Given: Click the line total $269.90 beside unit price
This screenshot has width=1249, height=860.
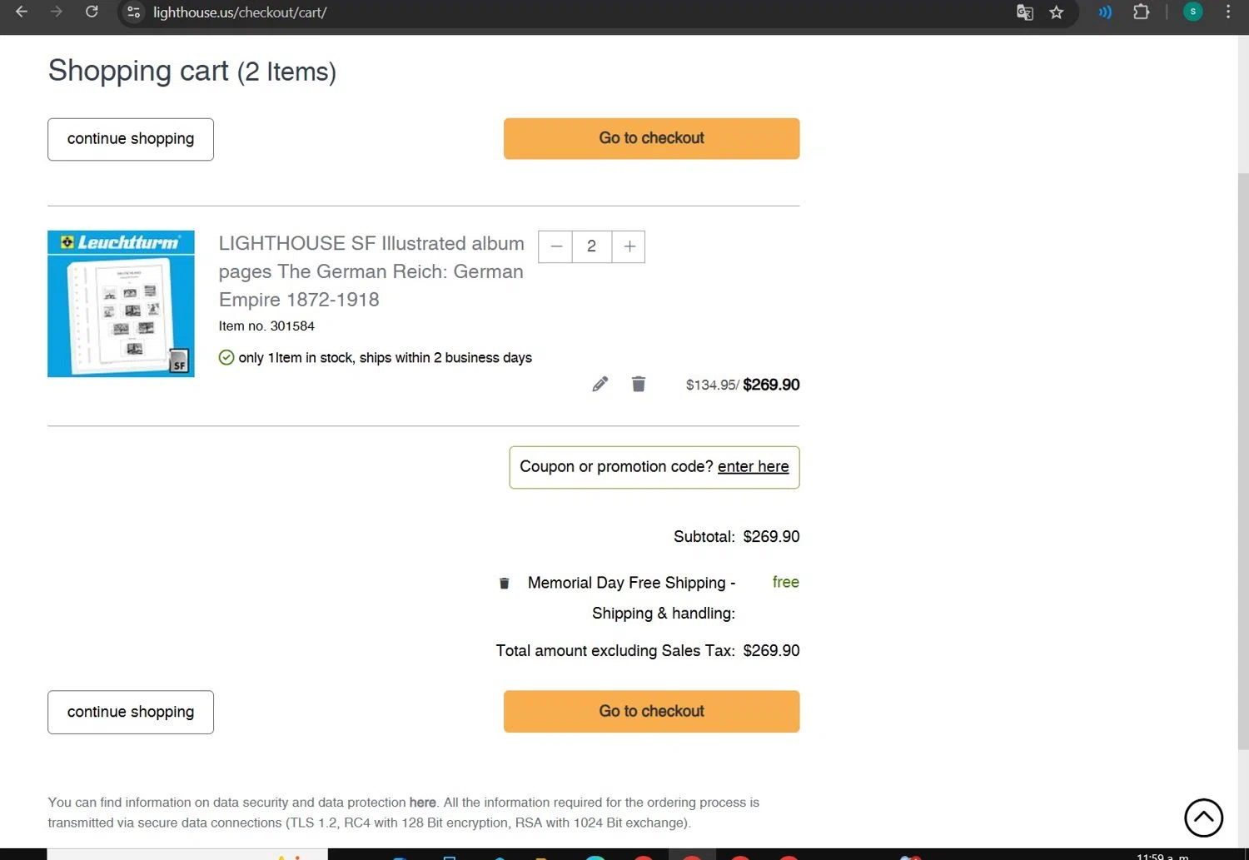Looking at the screenshot, I should pyautogui.click(x=771, y=385).
